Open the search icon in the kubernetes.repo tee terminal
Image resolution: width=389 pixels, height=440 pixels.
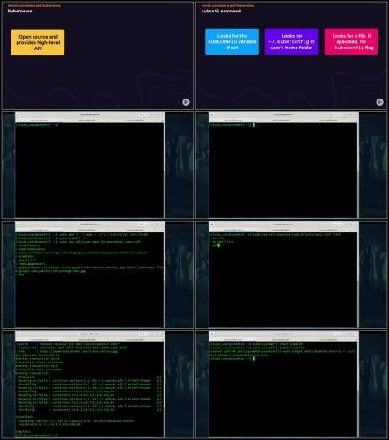[141, 224]
